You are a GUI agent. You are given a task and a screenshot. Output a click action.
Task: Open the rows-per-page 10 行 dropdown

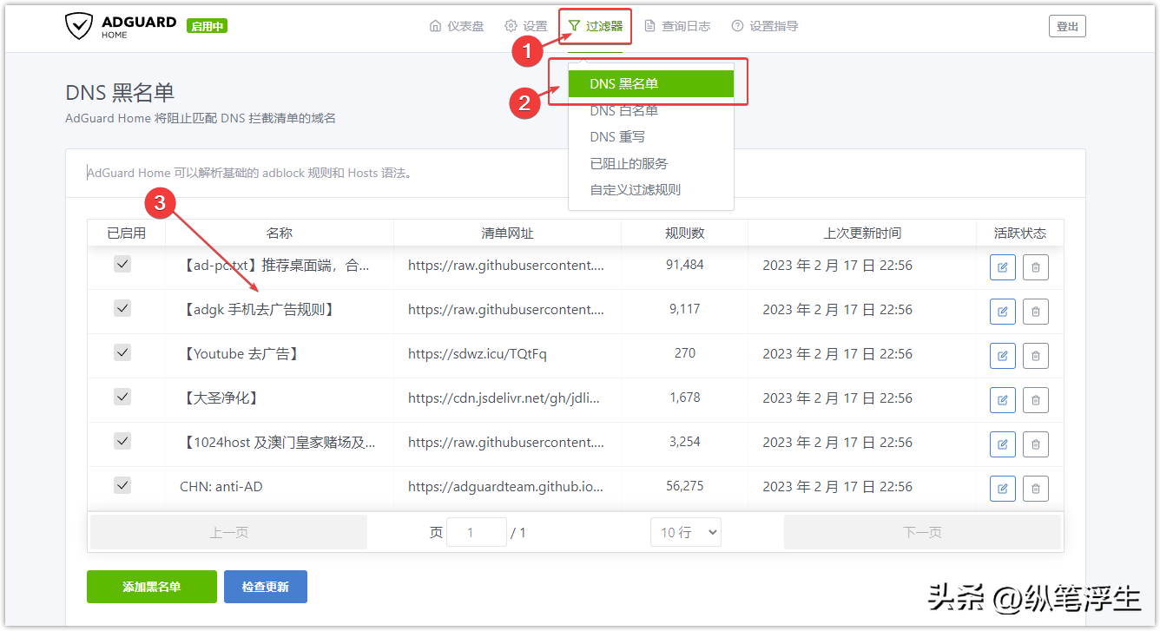686,532
